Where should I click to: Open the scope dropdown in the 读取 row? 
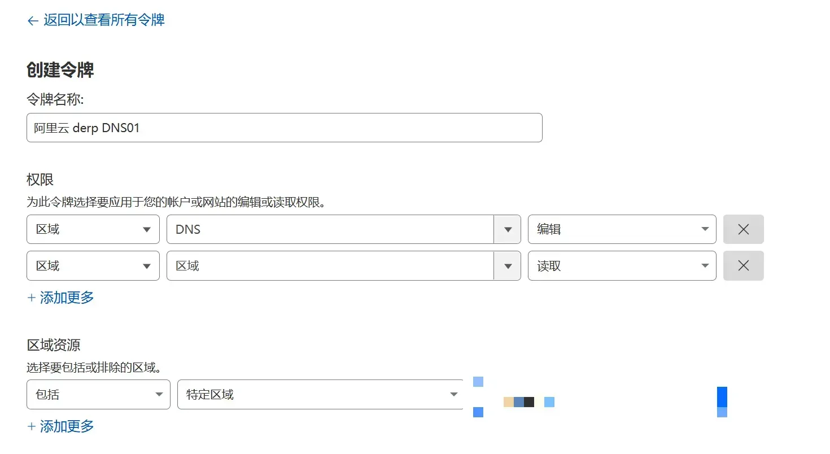[x=93, y=265]
